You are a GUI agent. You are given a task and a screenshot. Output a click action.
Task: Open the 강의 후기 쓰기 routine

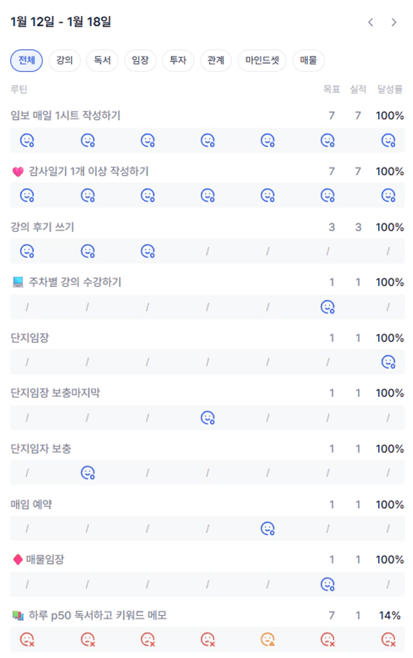tap(42, 227)
